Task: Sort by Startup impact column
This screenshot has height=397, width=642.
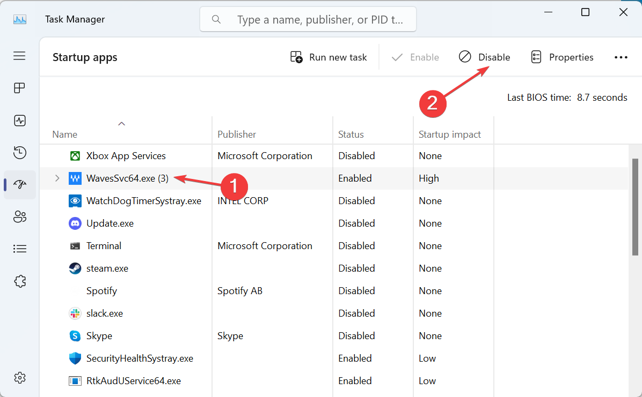Action: point(450,134)
